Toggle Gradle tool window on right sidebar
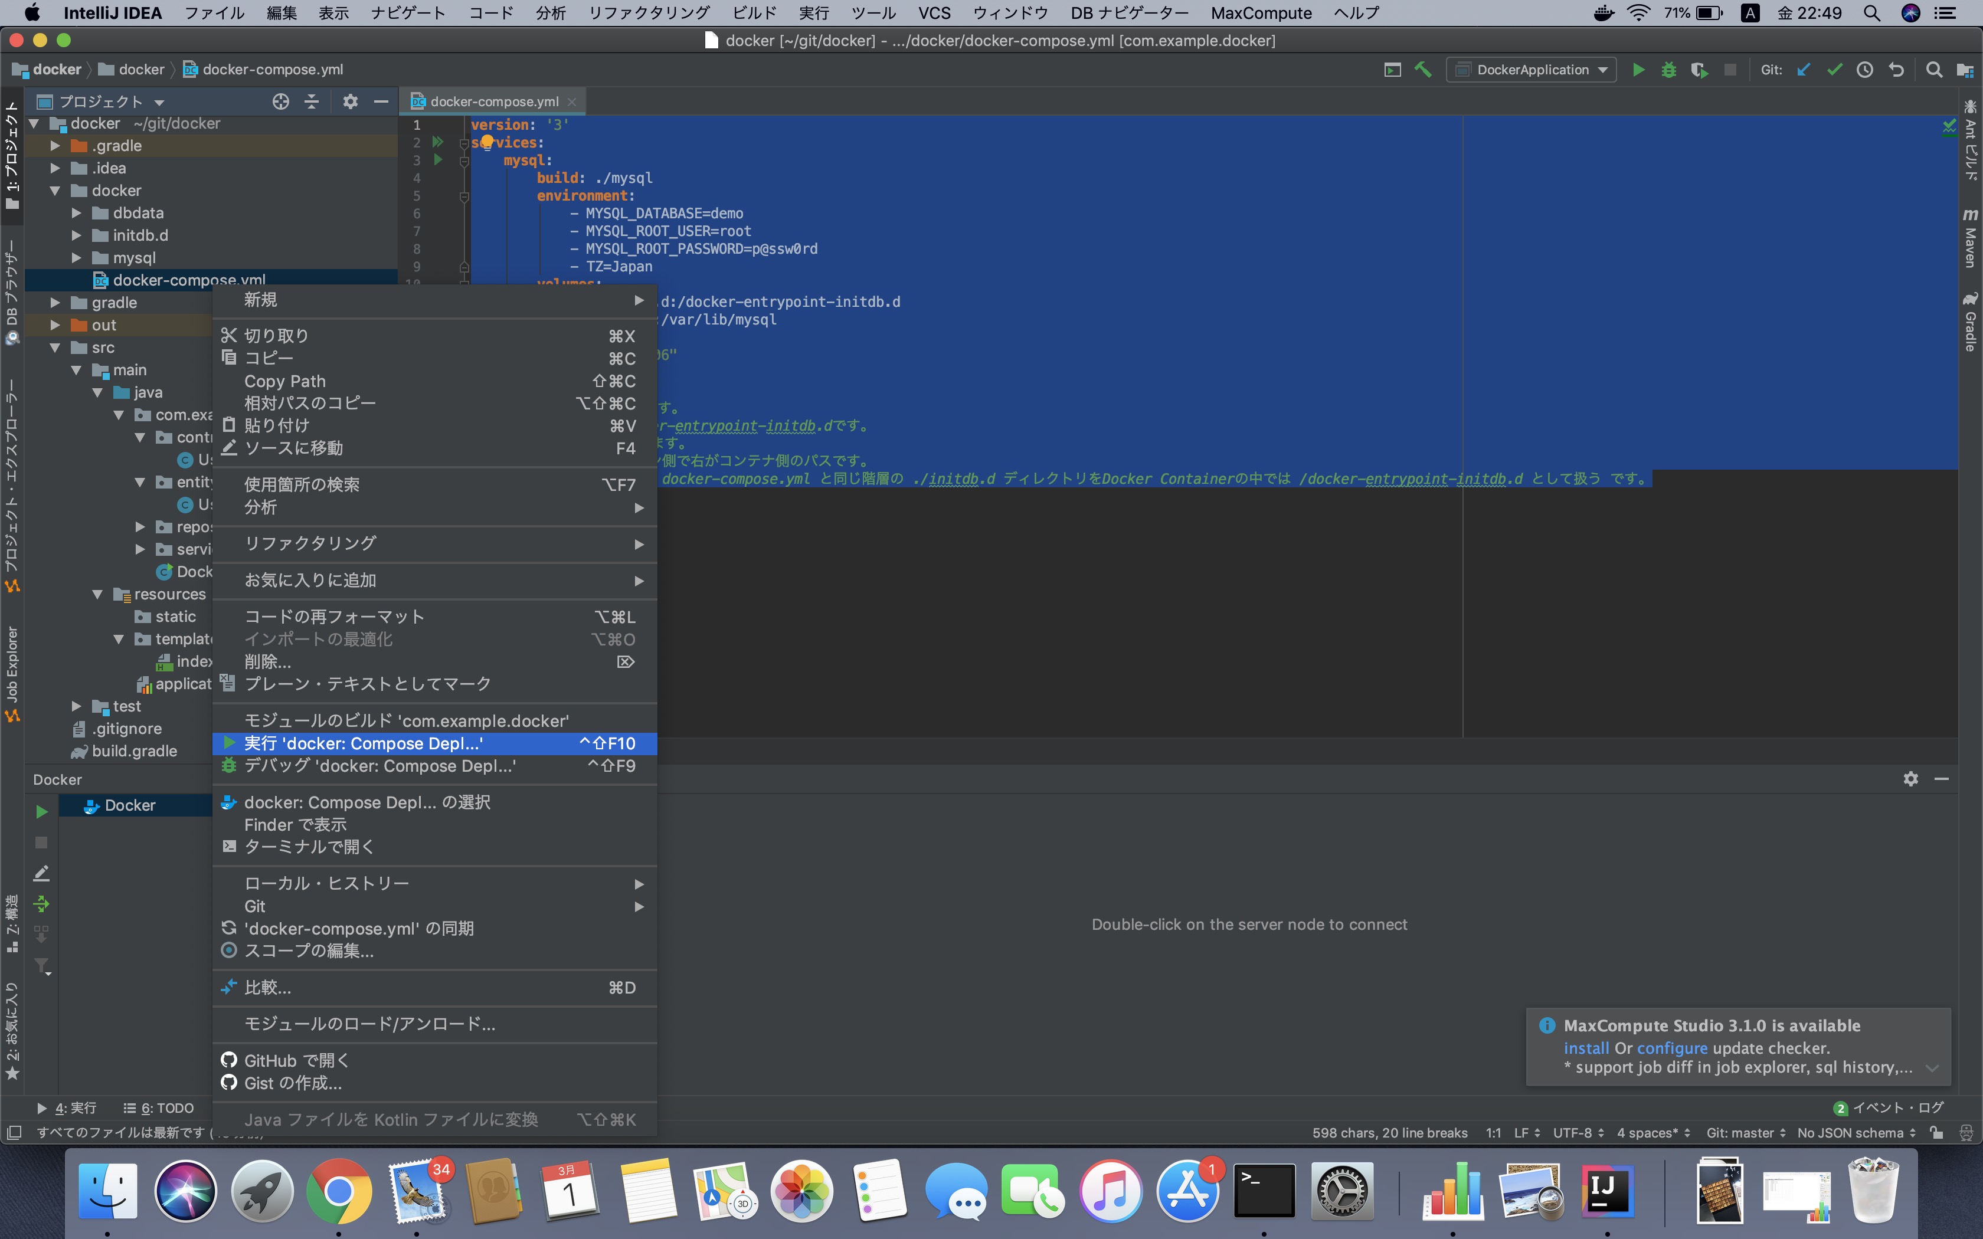Image resolution: width=1983 pixels, height=1239 pixels. click(x=1971, y=322)
